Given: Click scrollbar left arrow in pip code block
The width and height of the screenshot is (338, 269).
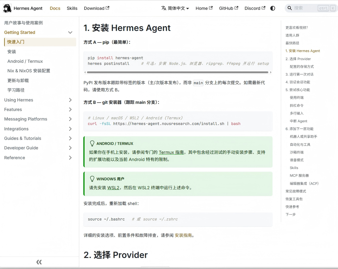Looking at the screenshot, I should click(85, 72).
